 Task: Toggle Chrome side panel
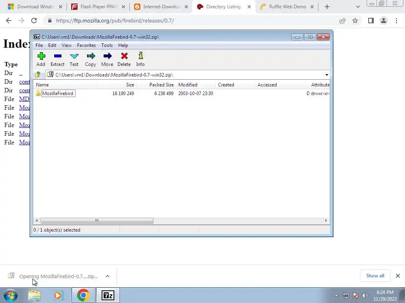coord(371,21)
